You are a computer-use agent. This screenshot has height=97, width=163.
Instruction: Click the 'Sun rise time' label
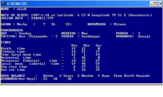coord(14,67)
